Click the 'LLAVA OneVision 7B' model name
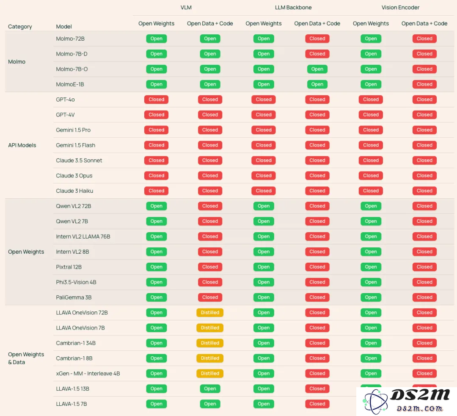457x416 pixels. [80, 328]
